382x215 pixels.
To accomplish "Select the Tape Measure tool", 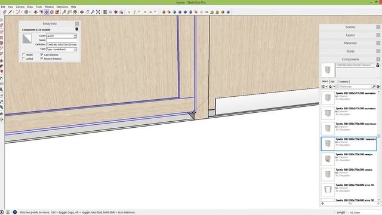I will [x=64, y=12].
